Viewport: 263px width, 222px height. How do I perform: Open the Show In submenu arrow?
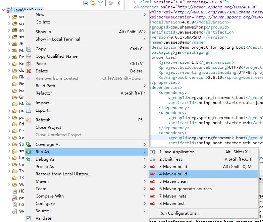click(145, 32)
